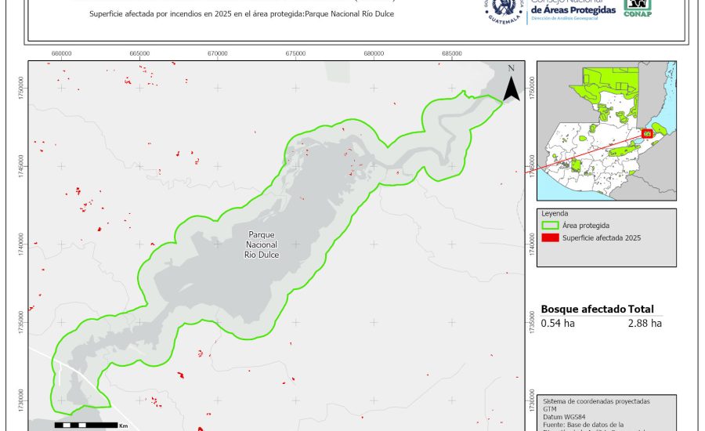Click the CONAP logo in header
Screen dimensions: 705x431
637,7
